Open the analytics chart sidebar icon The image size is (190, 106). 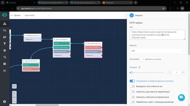(5, 70)
